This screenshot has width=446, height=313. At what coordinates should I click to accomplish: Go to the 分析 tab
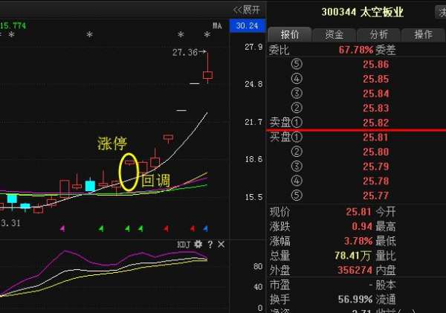point(378,34)
